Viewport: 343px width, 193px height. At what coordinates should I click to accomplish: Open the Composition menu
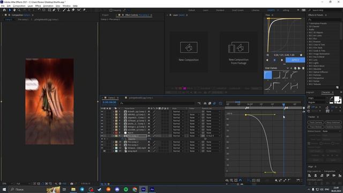click(19, 6)
